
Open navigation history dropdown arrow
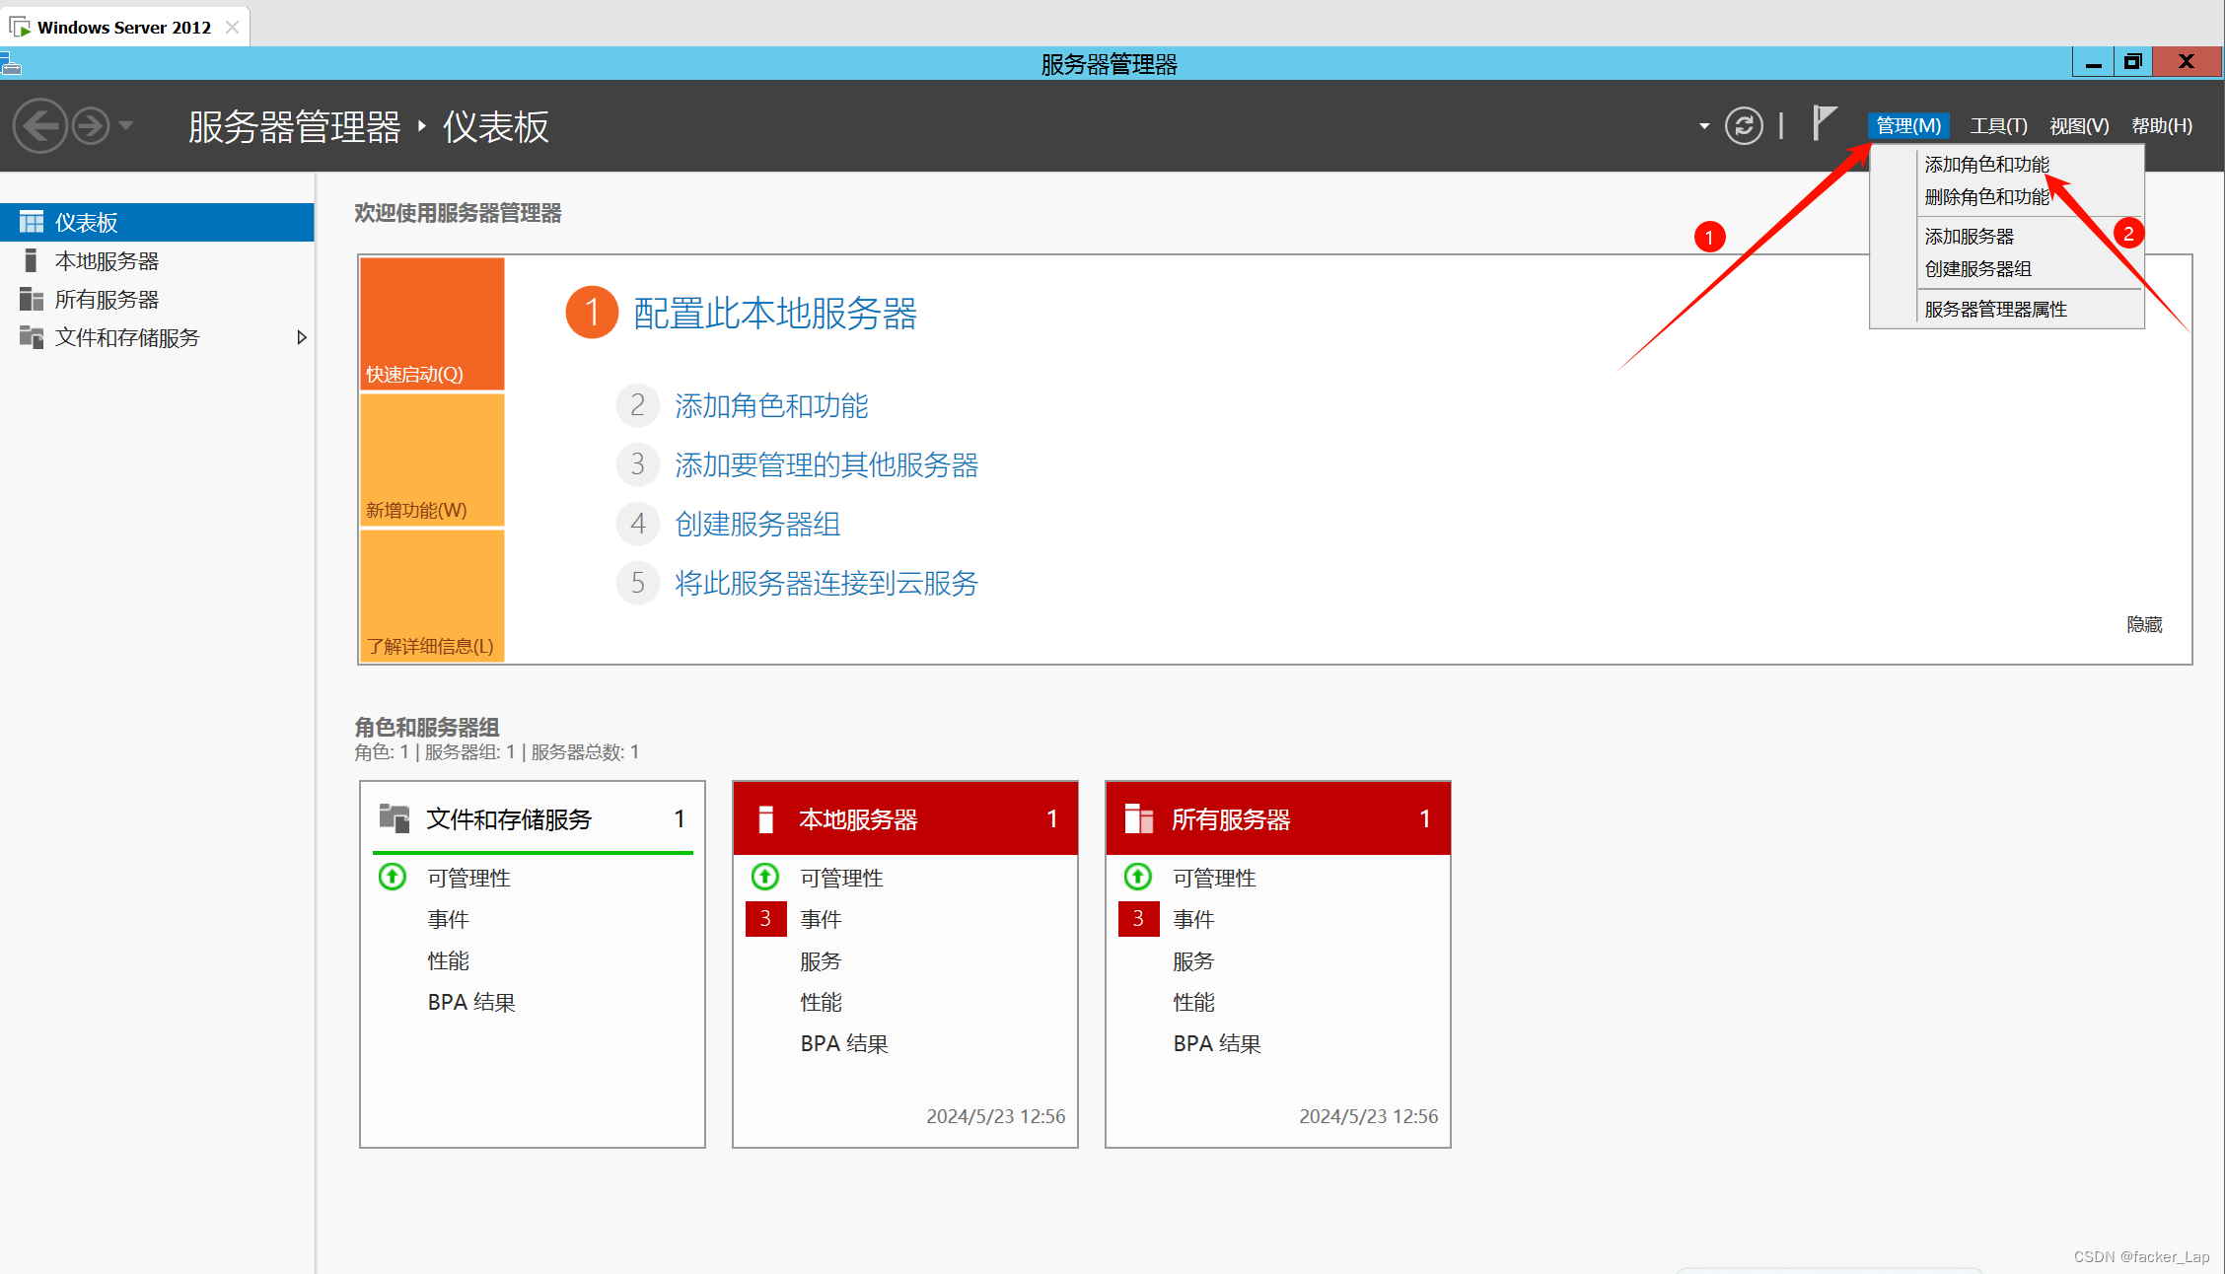[126, 126]
